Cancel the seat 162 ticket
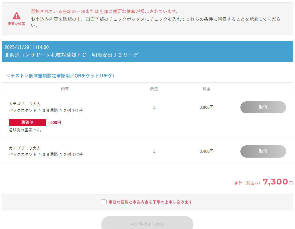The image size is (295, 229). [x=263, y=151]
